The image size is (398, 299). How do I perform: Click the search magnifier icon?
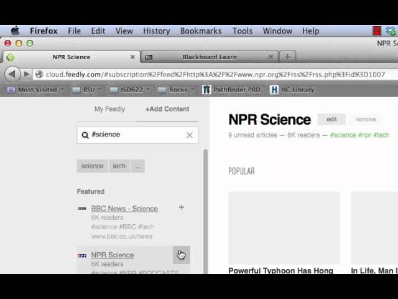pyautogui.click(x=85, y=135)
